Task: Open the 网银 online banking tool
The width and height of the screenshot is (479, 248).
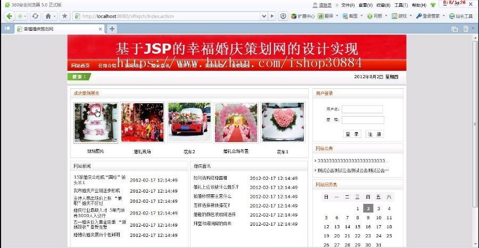Action: coord(375,16)
